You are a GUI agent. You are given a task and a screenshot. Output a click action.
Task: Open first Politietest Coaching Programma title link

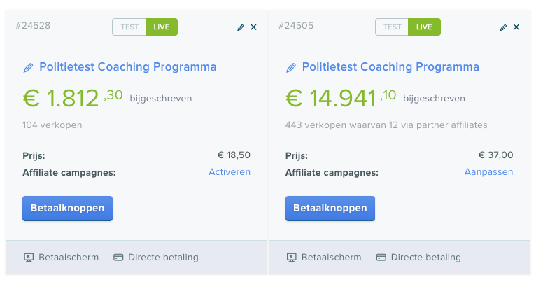(x=128, y=67)
